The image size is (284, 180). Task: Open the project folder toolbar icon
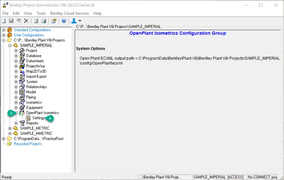(x=54, y=21)
